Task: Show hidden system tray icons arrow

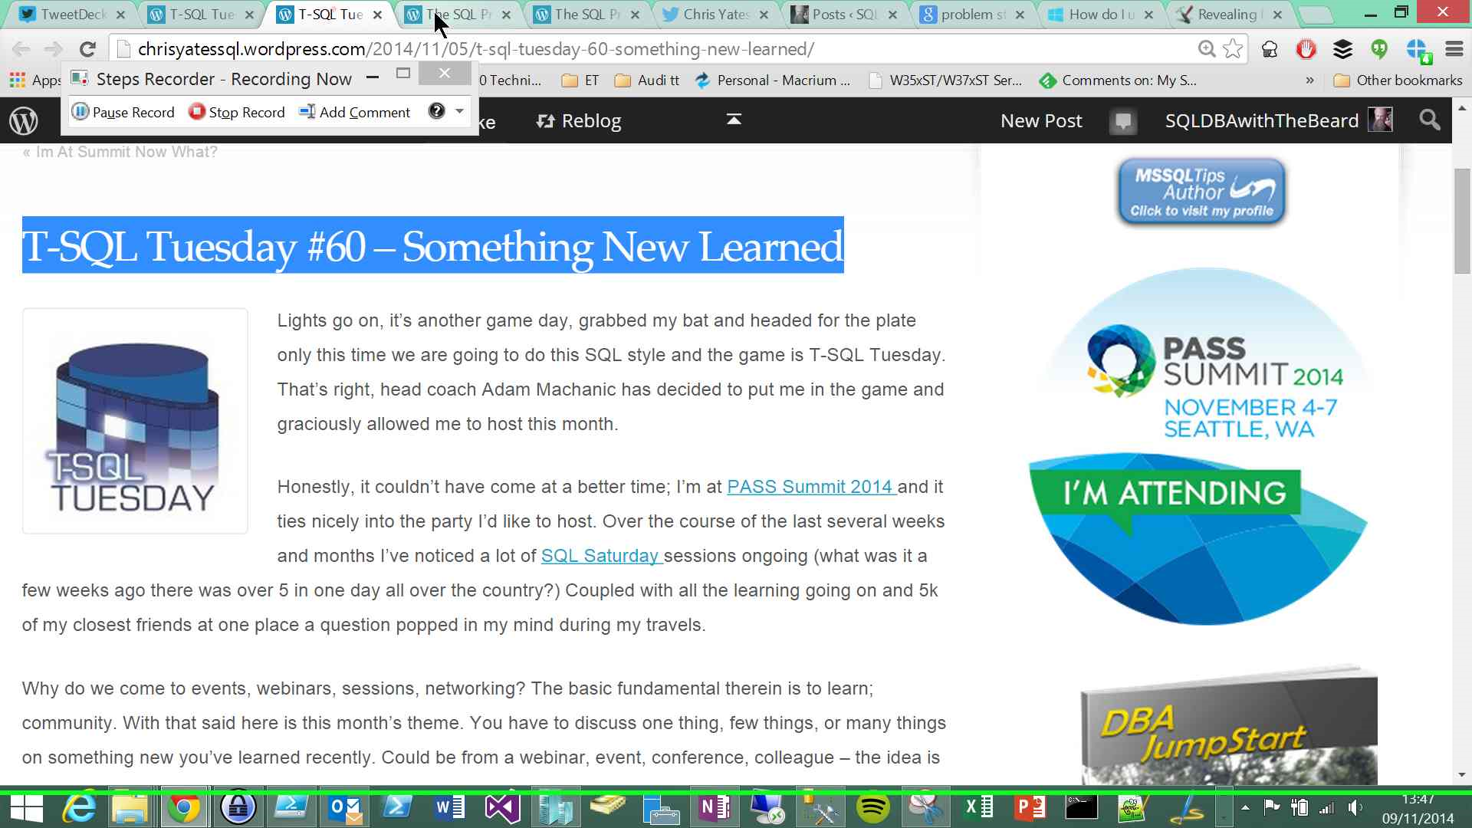Action: [x=1245, y=807]
